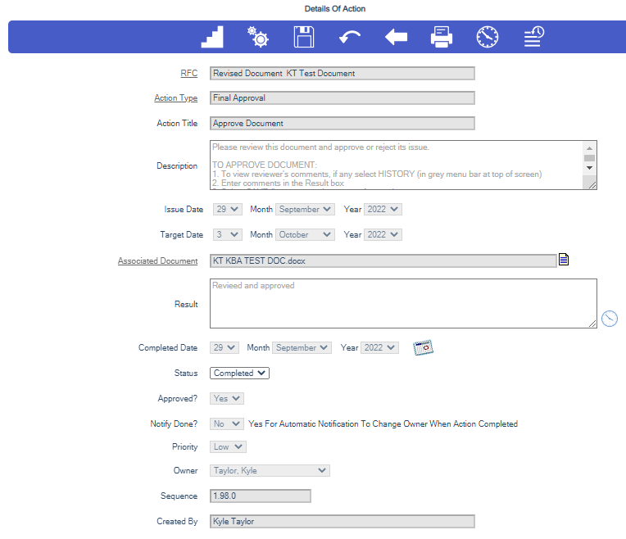Screen dimensions: 626x539
Task: Click the calendar icon beside Completed Date
Action: point(423,347)
